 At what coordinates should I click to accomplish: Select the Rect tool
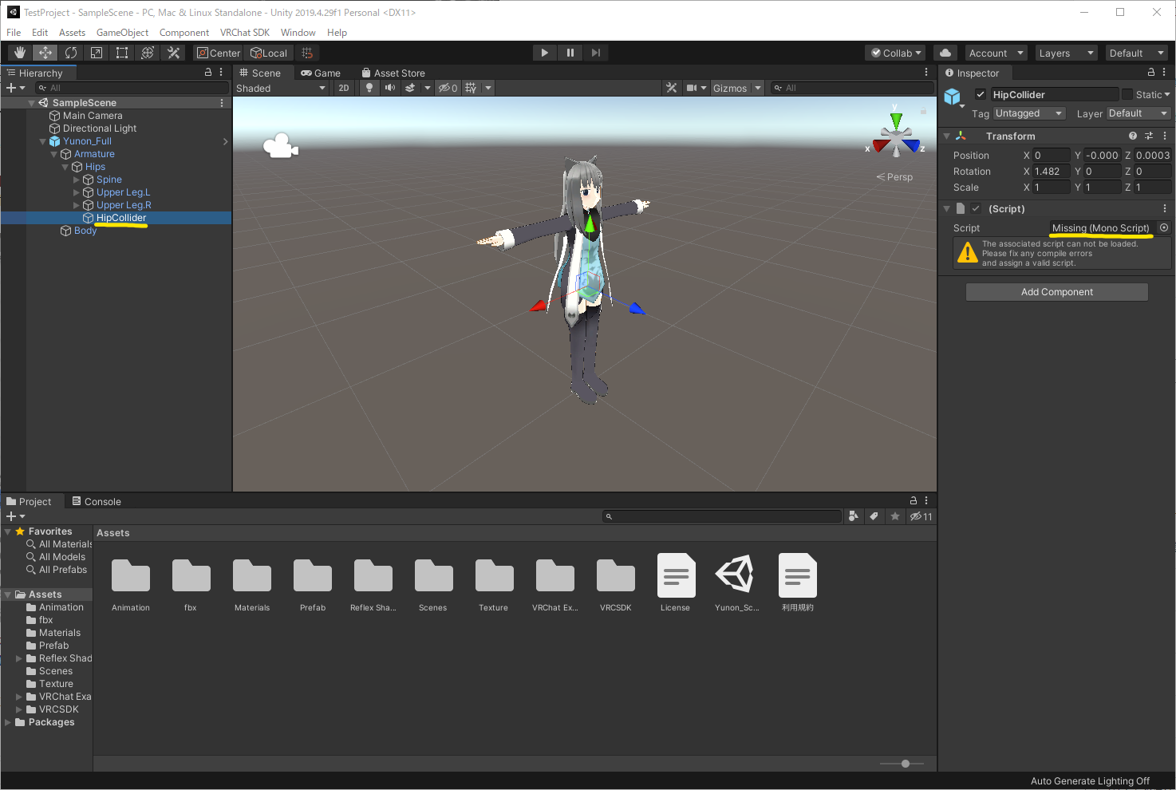coord(122,53)
